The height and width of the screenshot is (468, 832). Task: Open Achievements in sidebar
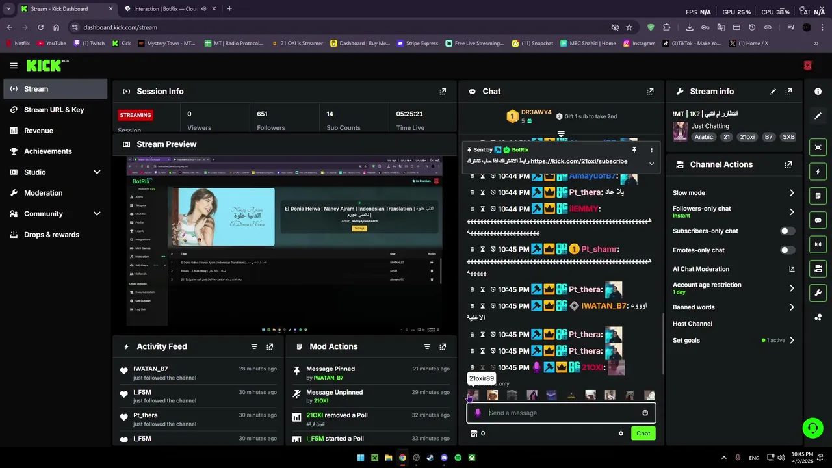pos(55,151)
